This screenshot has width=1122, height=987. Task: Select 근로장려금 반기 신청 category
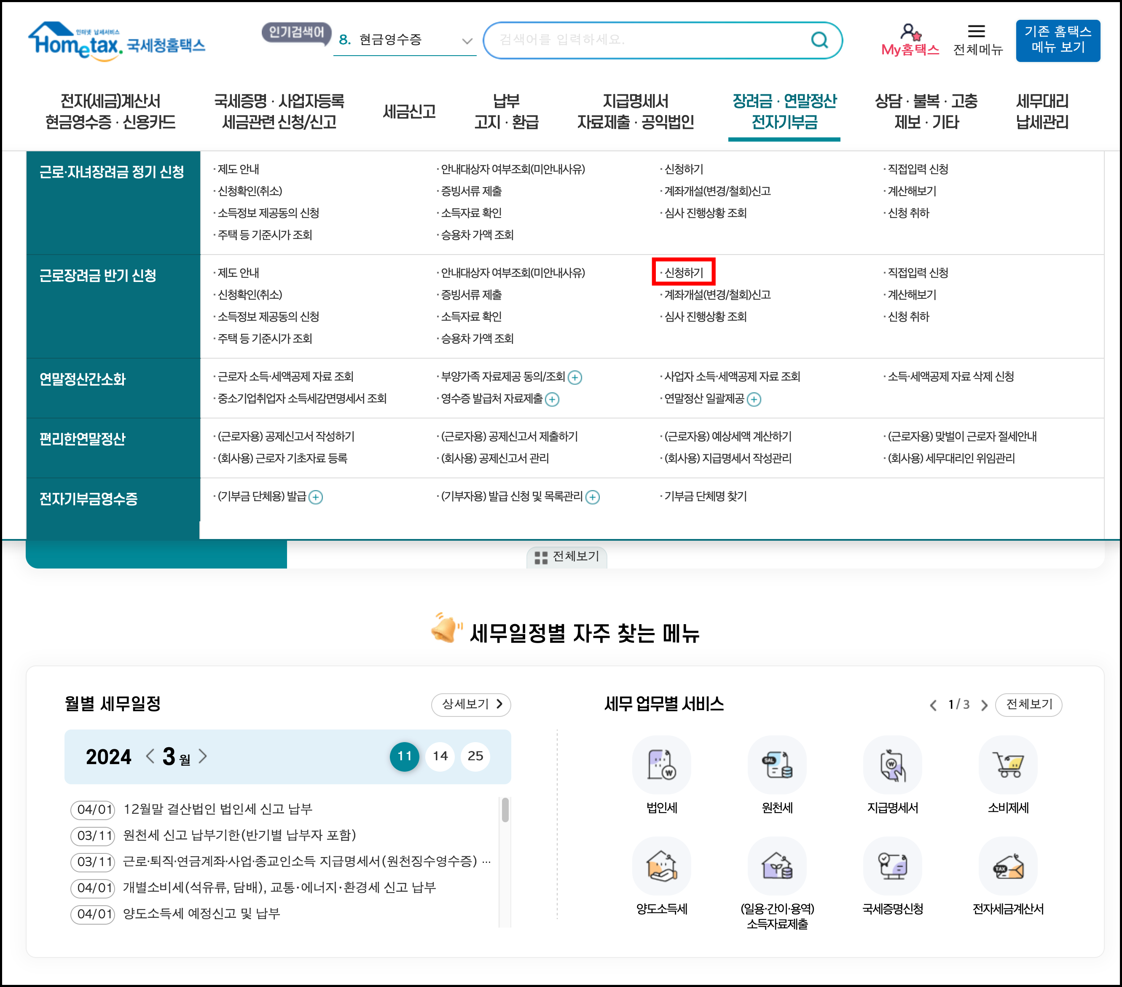pyautogui.click(x=98, y=276)
